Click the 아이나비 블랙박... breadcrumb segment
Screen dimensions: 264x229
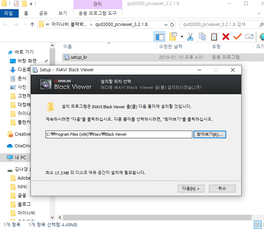click(69, 25)
